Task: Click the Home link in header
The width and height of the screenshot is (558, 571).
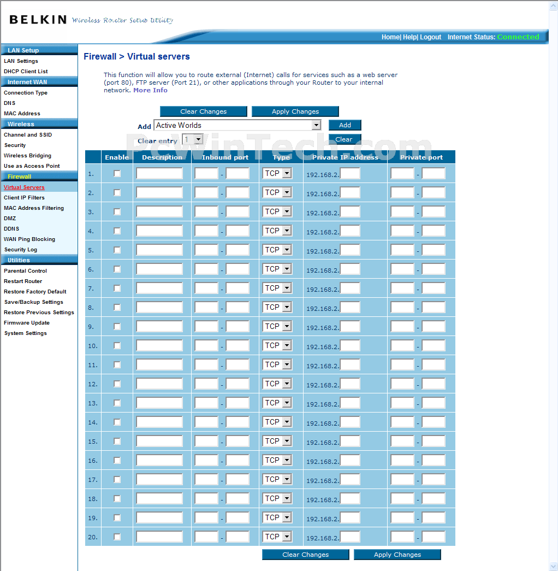Action: pos(390,37)
